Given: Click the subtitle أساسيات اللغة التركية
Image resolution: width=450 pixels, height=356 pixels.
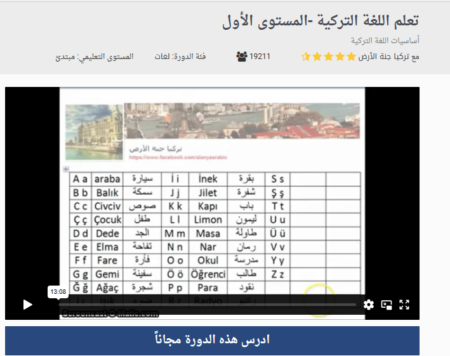Looking at the screenshot, I should [x=385, y=40].
